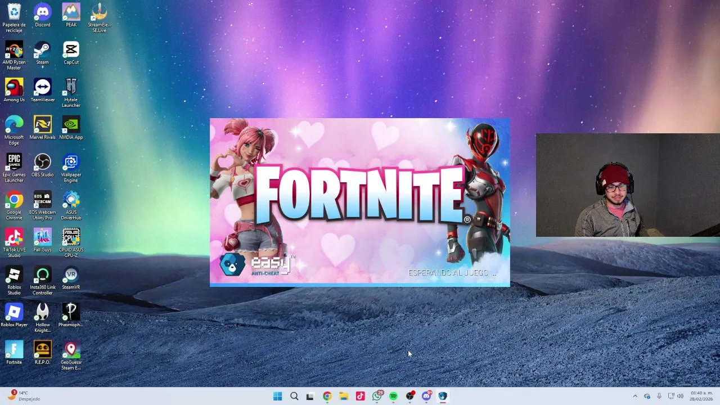Open Google Chrome from the taskbar
The image size is (720, 405).
pyautogui.click(x=327, y=396)
